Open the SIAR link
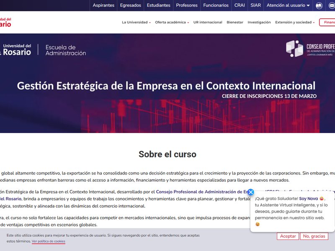 coord(255,5)
